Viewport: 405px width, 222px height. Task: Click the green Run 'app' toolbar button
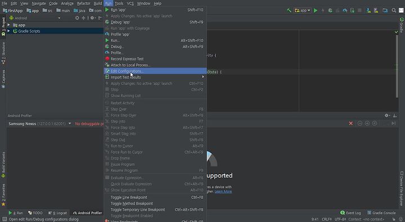click(316, 11)
